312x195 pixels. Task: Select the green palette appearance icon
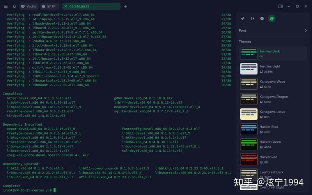(x=271, y=19)
